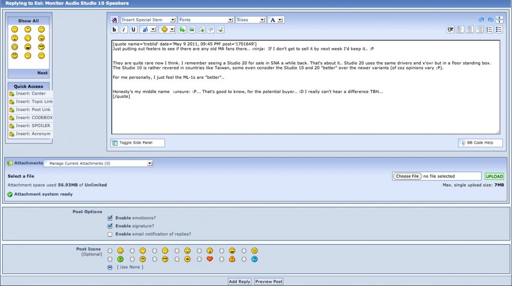Click Toggle Side Panel button
512x286 pixels.
[x=137, y=143]
